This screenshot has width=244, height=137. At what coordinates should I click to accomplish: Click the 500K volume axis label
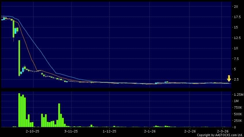[x=237, y=114]
